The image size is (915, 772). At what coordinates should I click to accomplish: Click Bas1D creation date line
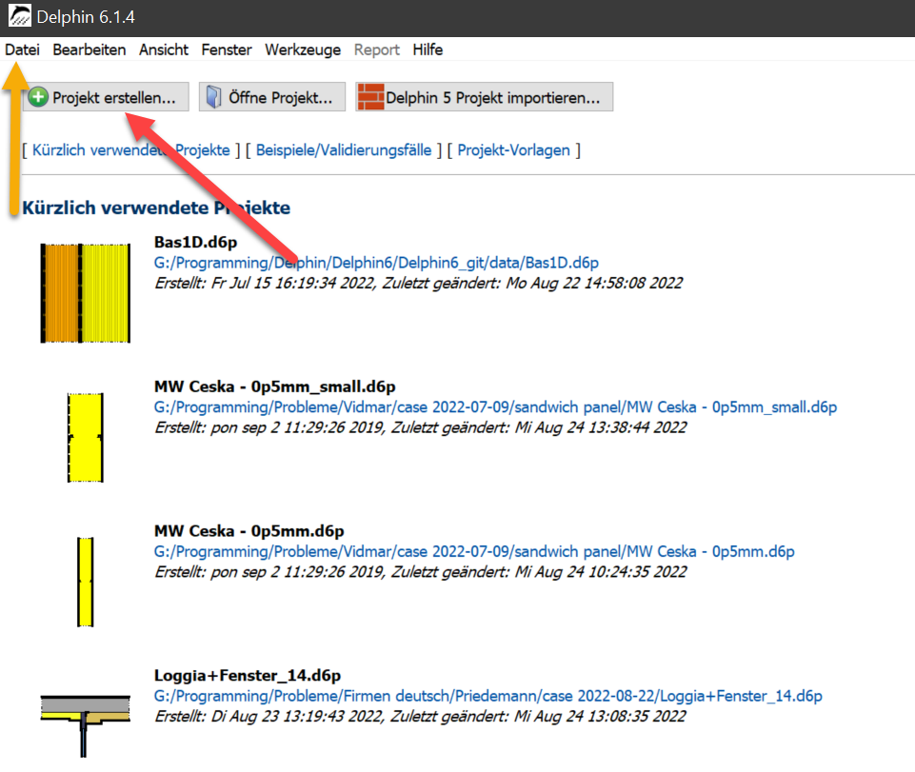coord(418,284)
